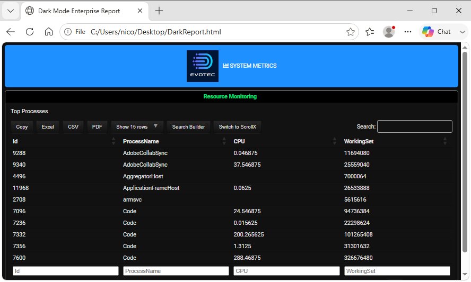Close the Dark Mode Enterprise Report tab

(x=140, y=11)
